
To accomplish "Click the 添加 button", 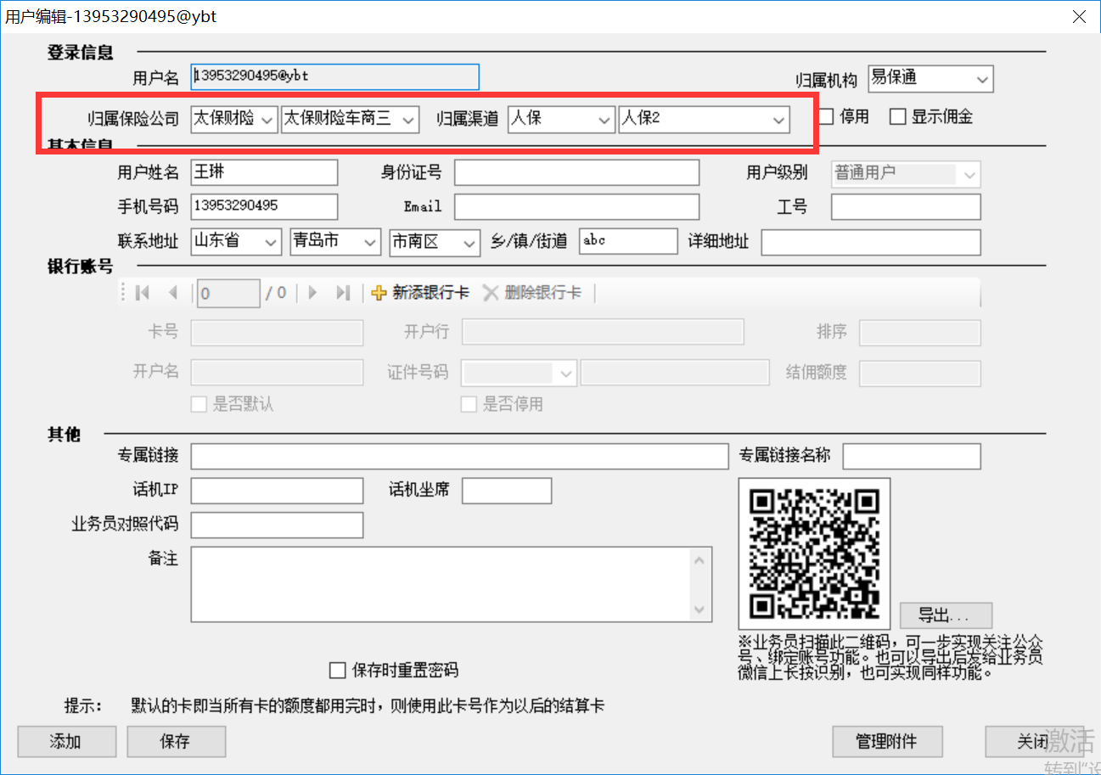I will click(66, 741).
